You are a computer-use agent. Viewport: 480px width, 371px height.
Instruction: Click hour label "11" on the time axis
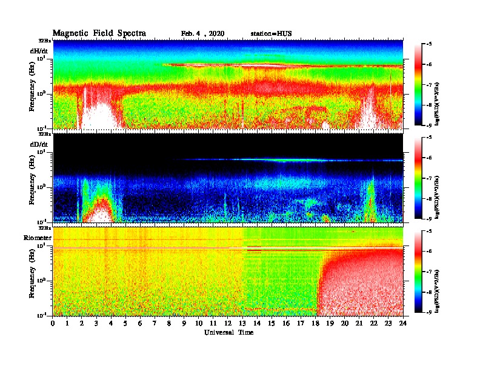pyautogui.click(x=213, y=324)
